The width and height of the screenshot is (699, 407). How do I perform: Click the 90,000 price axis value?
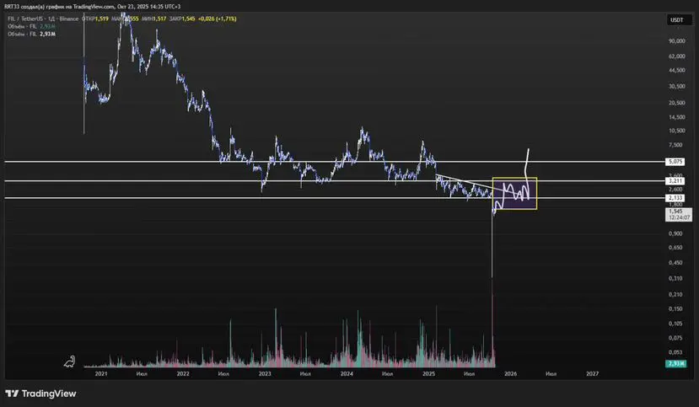[x=677, y=41]
